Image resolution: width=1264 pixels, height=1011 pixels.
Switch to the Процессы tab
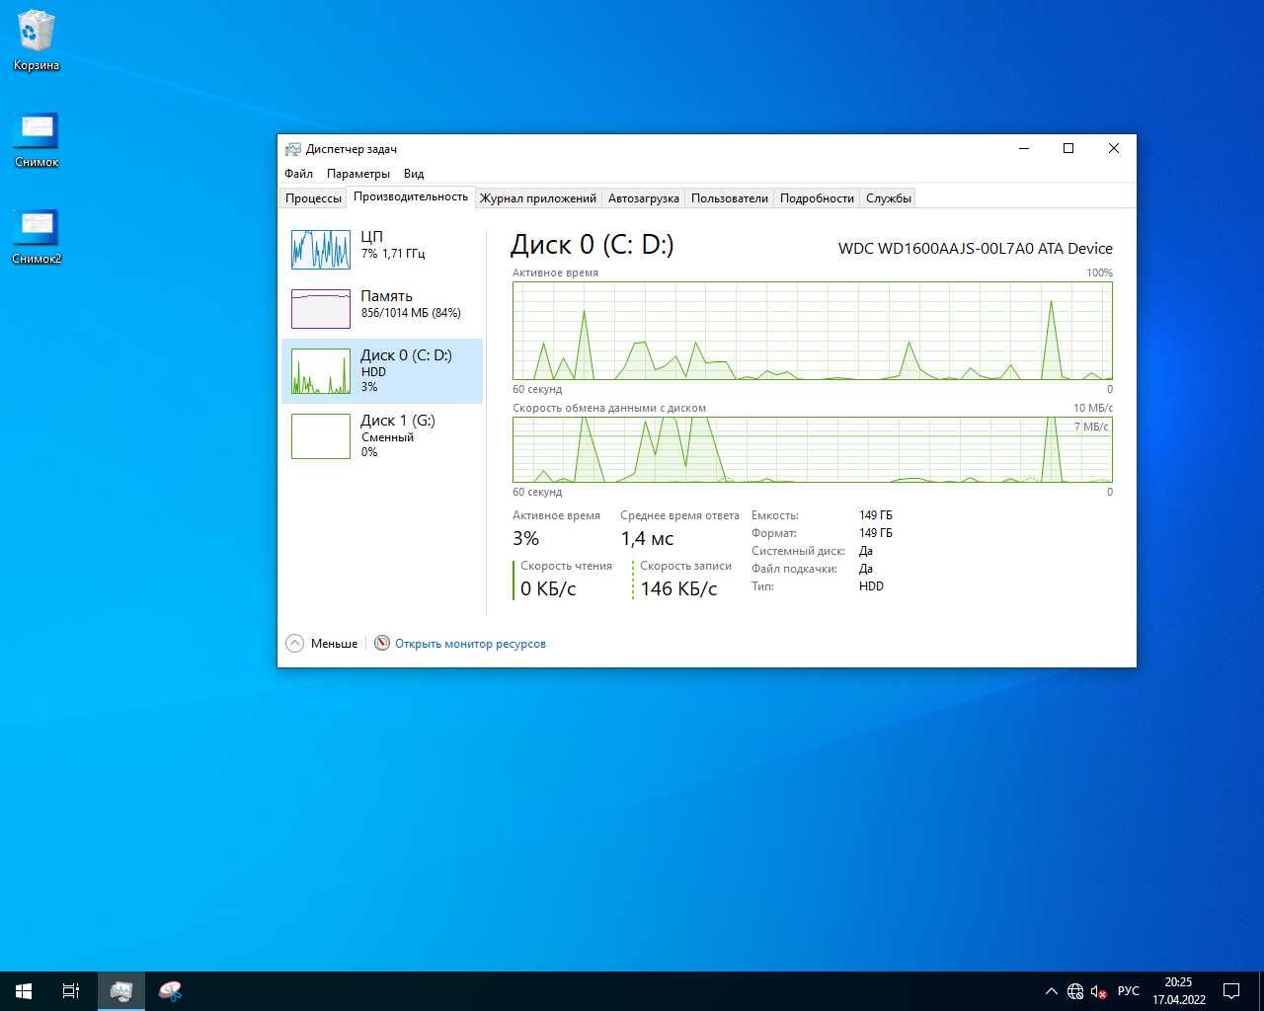pyautogui.click(x=313, y=198)
